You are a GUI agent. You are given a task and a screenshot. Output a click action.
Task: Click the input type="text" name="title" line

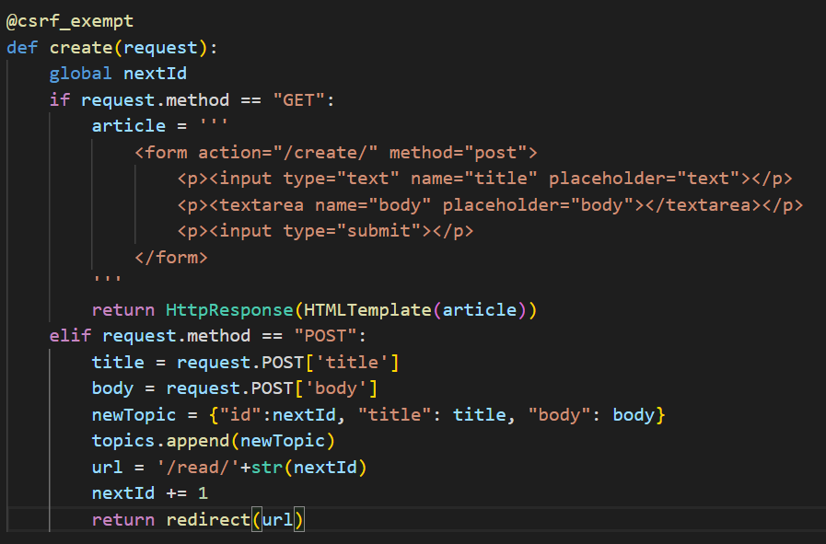click(x=484, y=179)
